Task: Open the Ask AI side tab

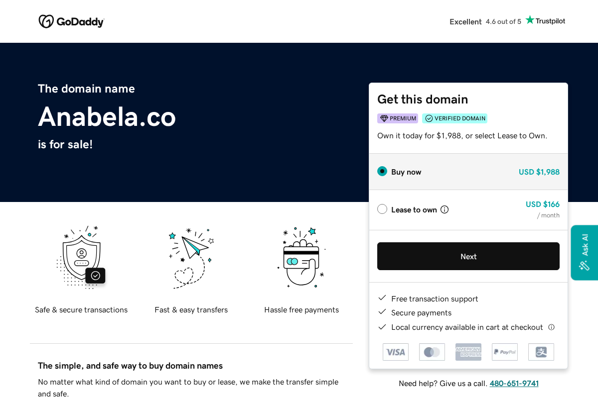Action: pyautogui.click(x=584, y=252)
